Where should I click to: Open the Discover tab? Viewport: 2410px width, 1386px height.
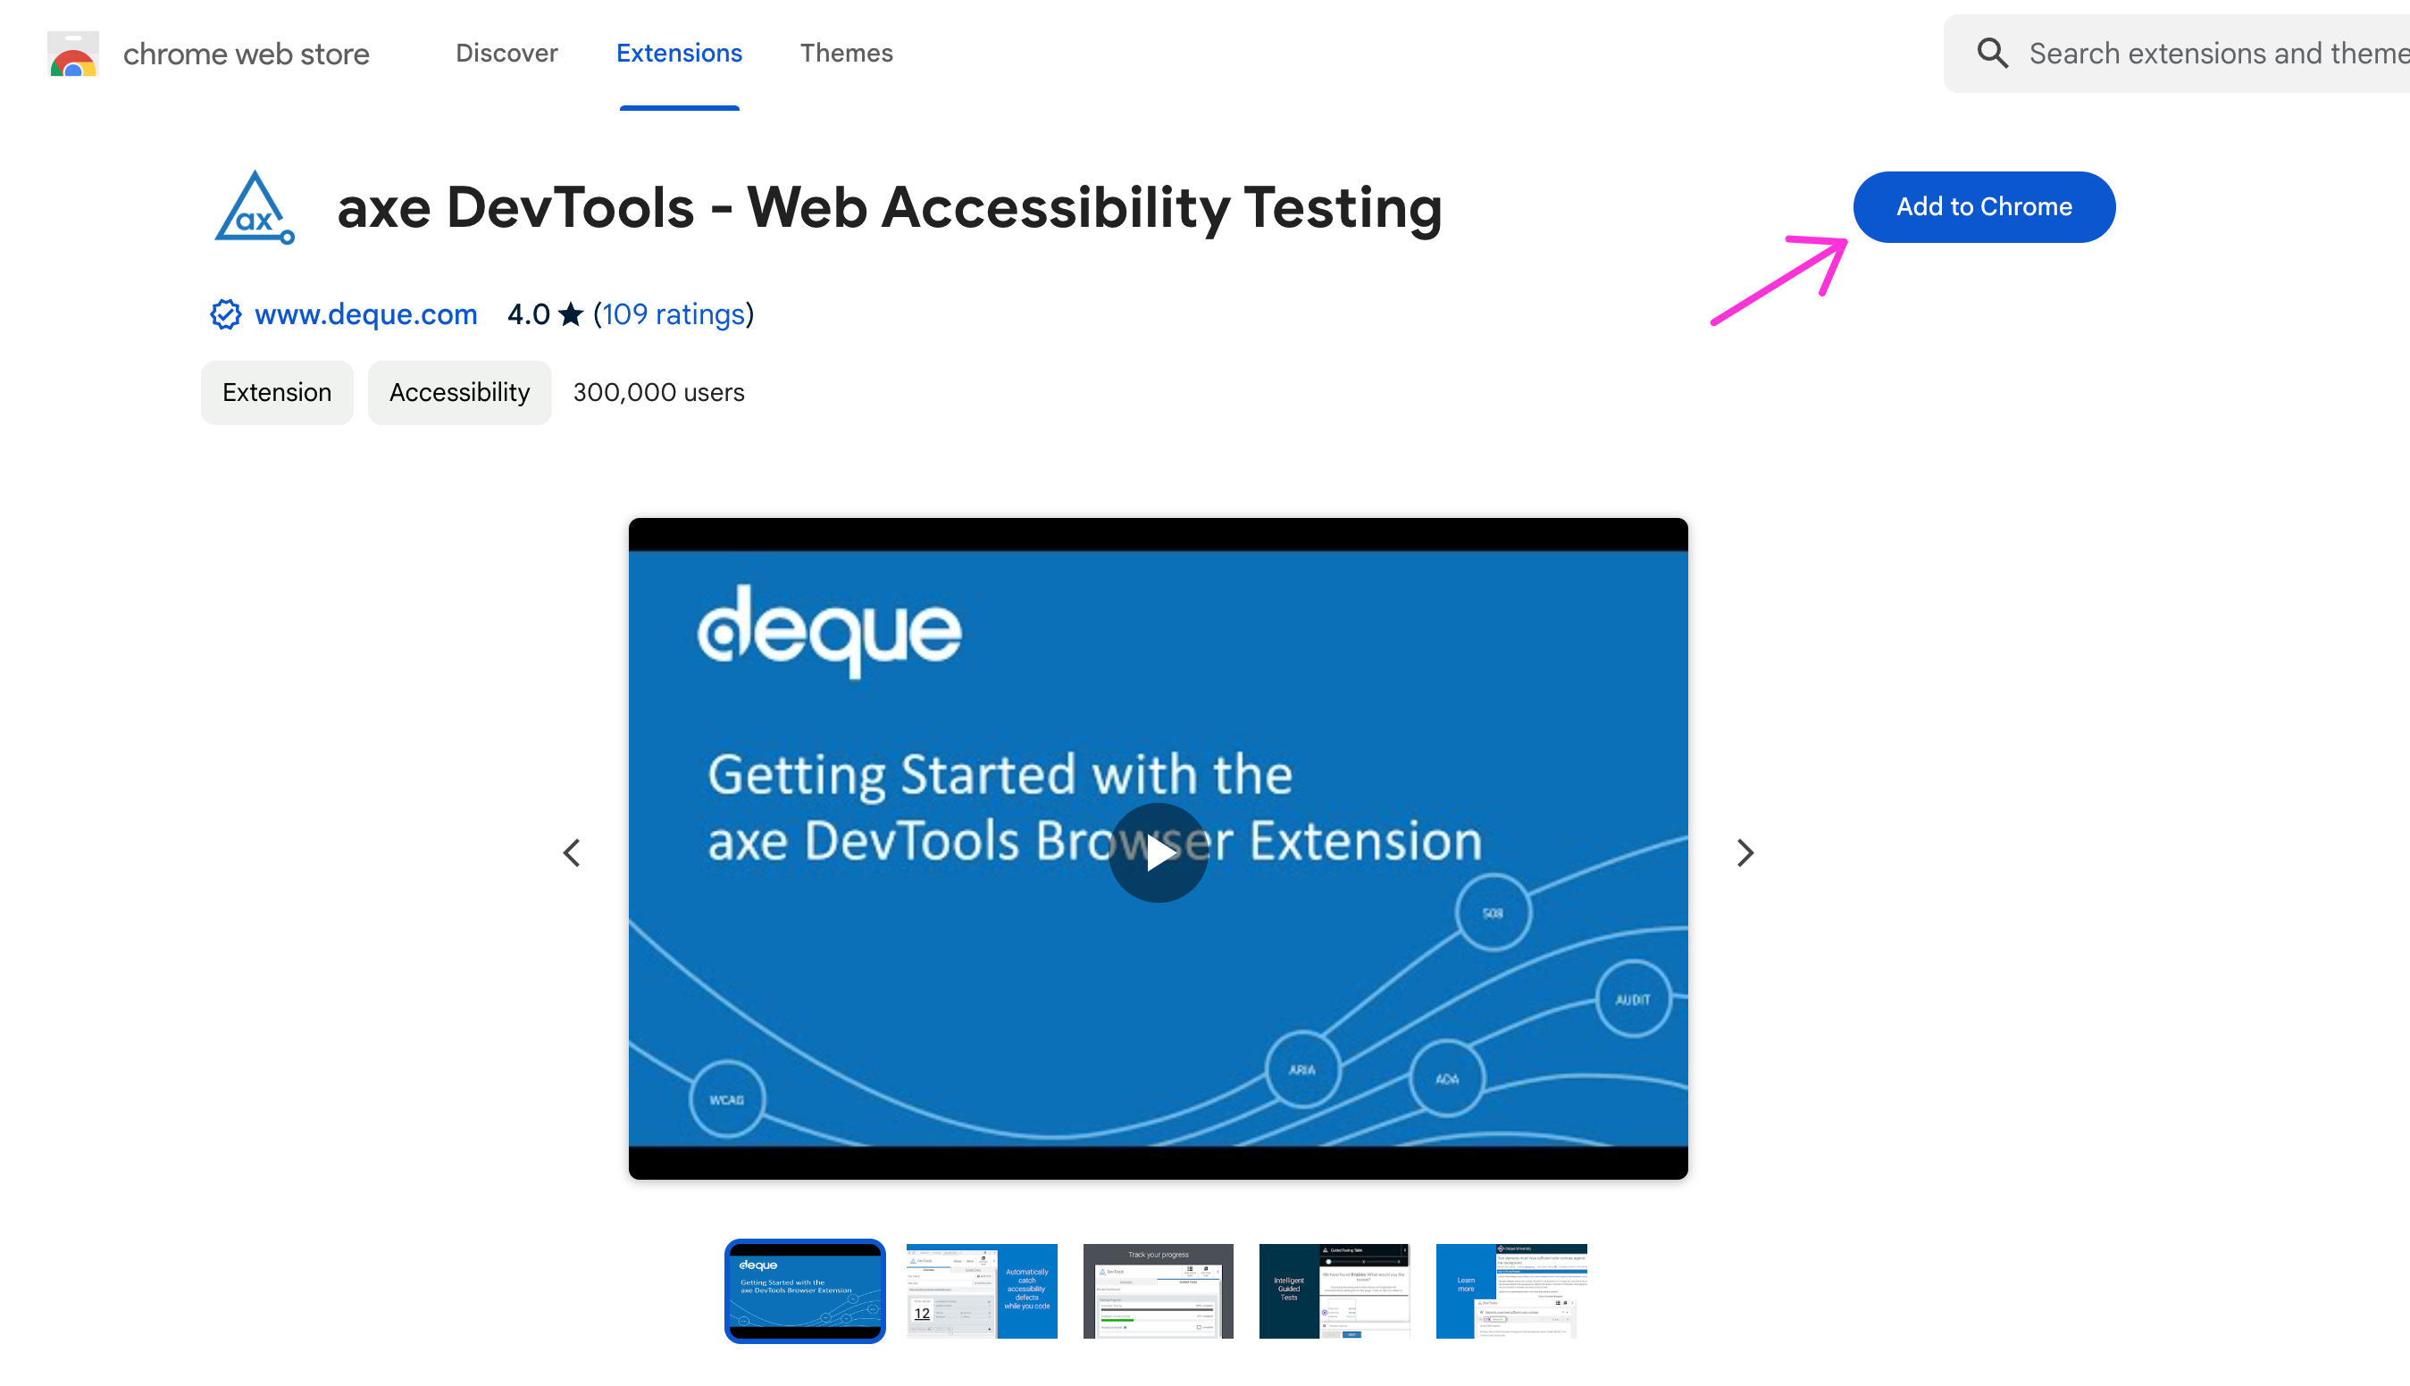click(x=506, y=54)
